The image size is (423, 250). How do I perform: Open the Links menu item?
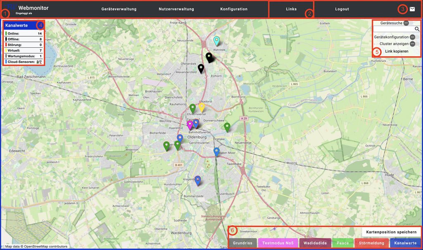click(x=291, y=9)
